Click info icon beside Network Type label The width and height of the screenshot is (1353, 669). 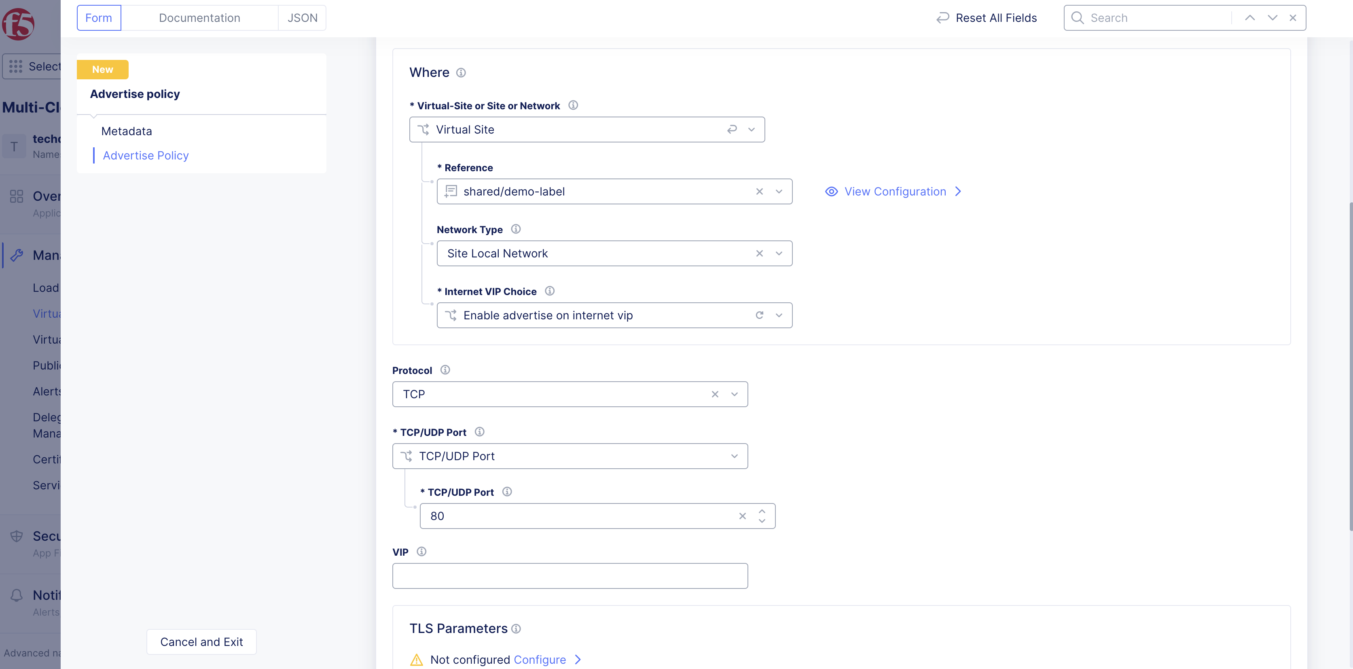pyautogui.click(x=516, y=229)
